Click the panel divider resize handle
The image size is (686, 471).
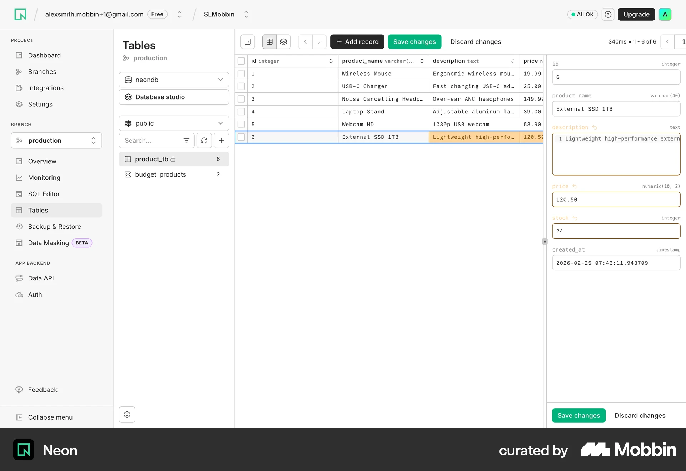[x=545, y=242]
